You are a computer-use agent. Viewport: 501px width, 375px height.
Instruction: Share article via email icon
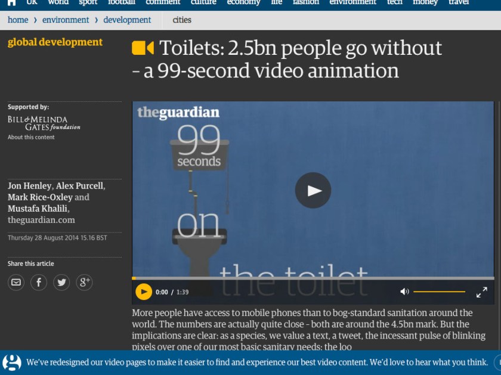pos(16,283)
